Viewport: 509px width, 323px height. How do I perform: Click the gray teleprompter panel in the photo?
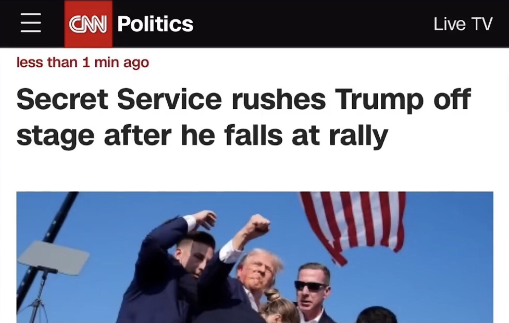pos(53,257)
